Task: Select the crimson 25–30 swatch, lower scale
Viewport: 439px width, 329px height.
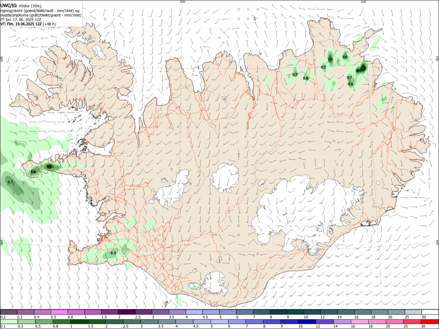Action: coord(412,321)
